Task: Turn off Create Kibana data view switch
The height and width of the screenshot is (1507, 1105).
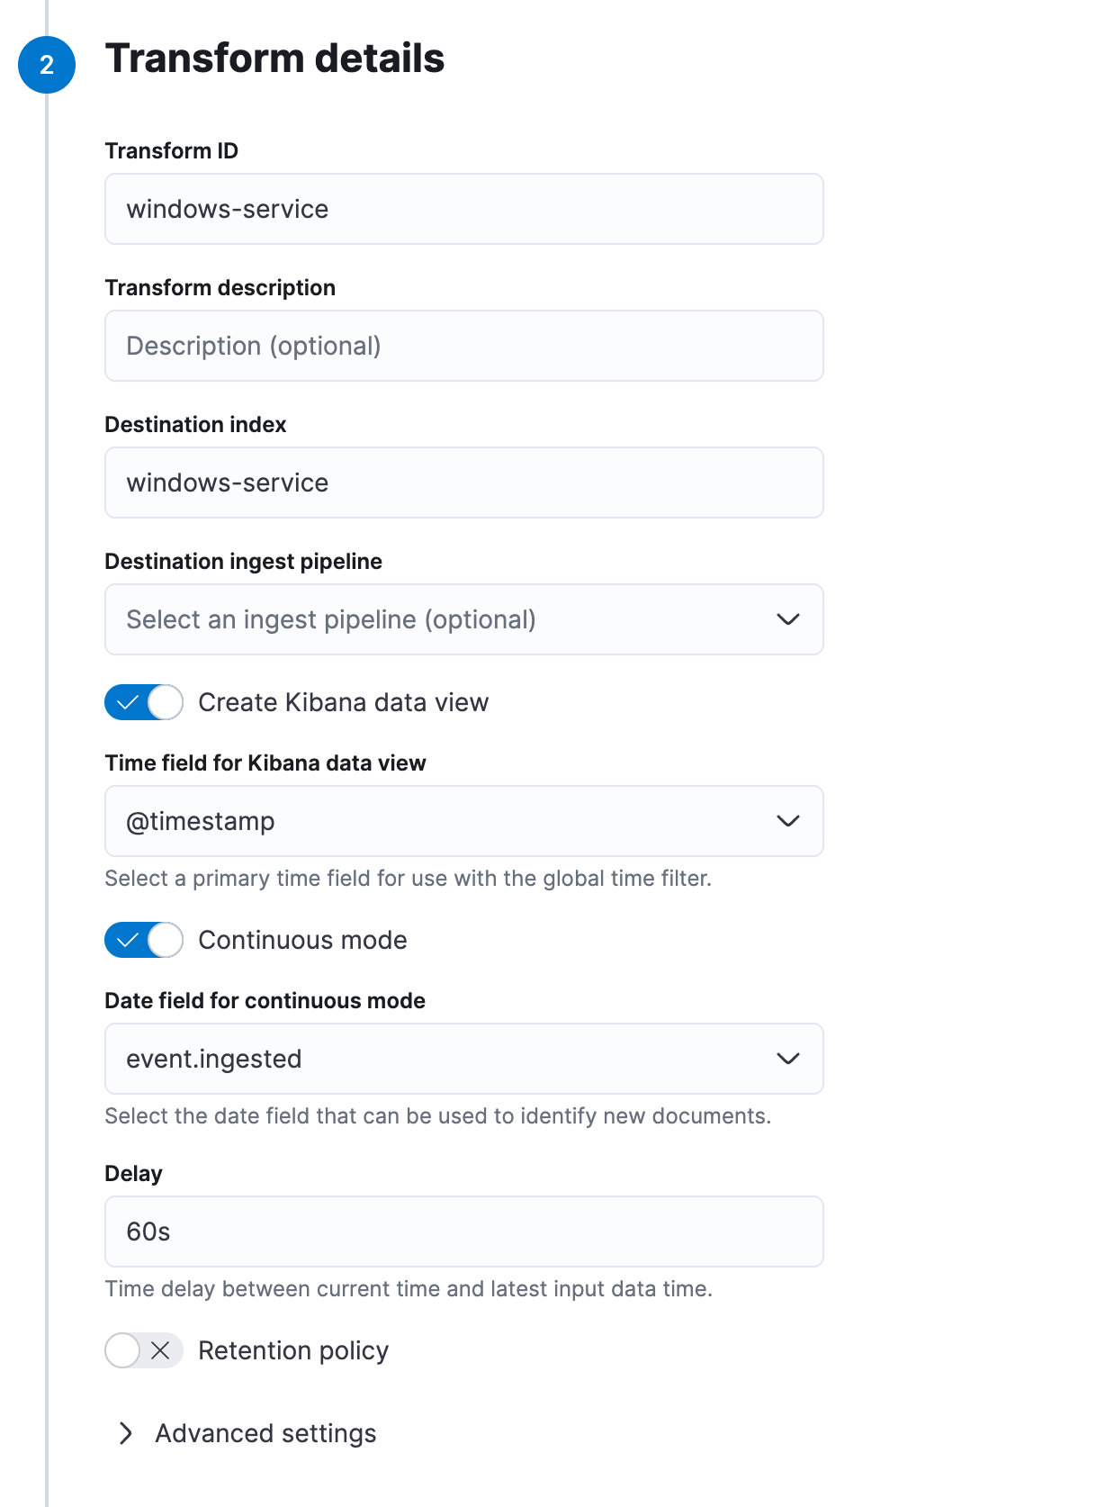Action: tap(144, 702)
